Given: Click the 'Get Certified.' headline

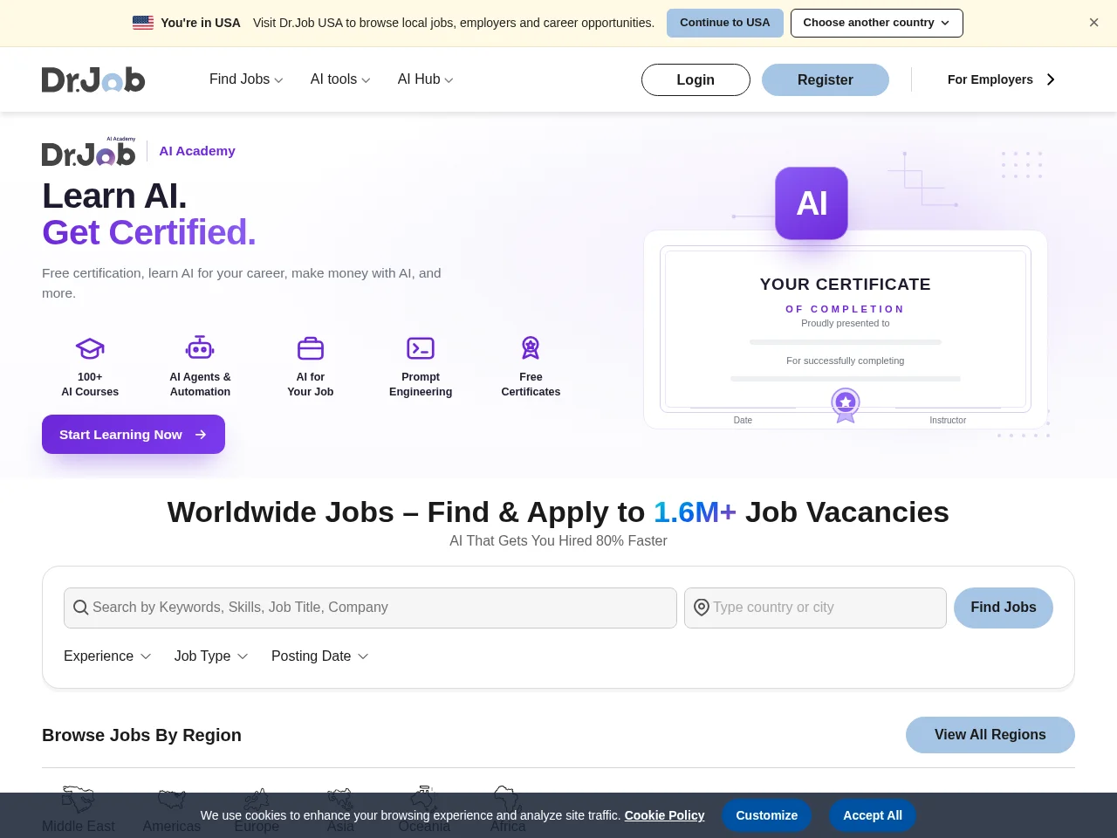Looking at the screenshot, I should pos(149,233).
